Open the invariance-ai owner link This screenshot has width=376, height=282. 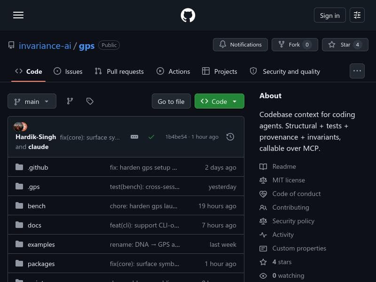pos(45,46)
